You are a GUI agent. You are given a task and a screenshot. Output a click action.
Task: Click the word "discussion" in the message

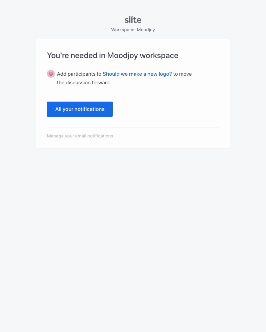tap(78, 83)
